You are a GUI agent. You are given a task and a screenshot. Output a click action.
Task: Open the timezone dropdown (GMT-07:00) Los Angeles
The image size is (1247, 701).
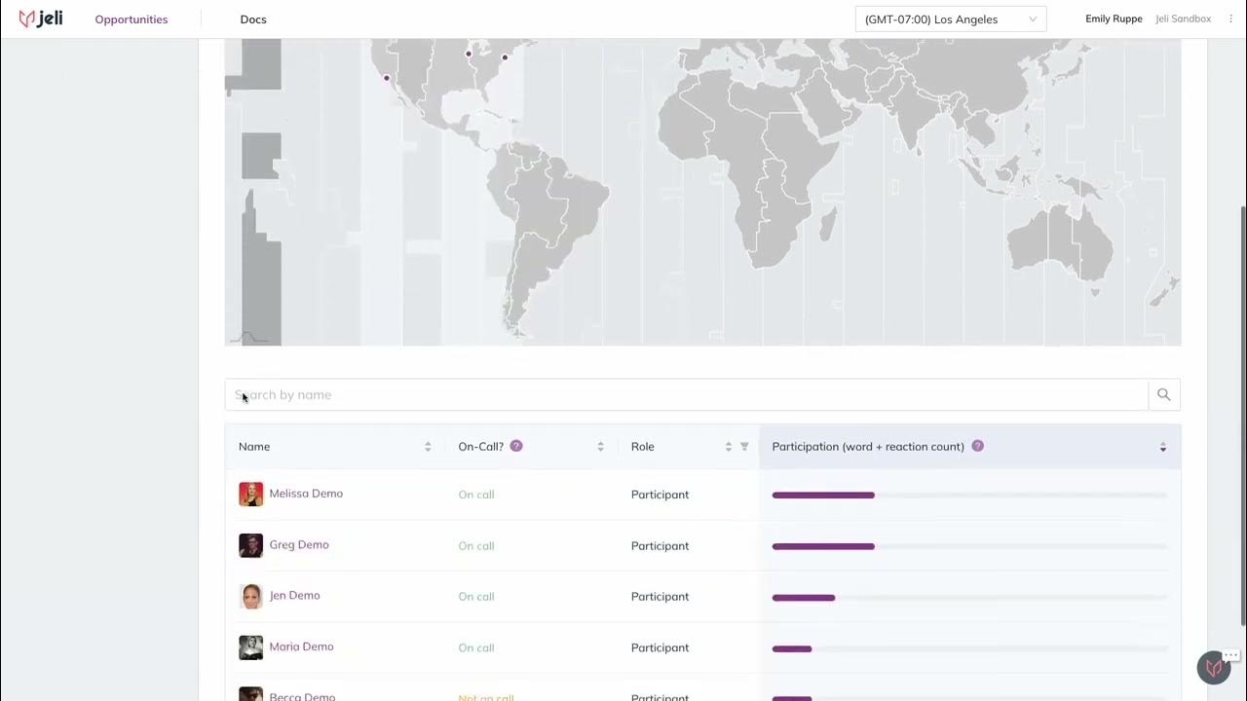[x=951, y=19]
